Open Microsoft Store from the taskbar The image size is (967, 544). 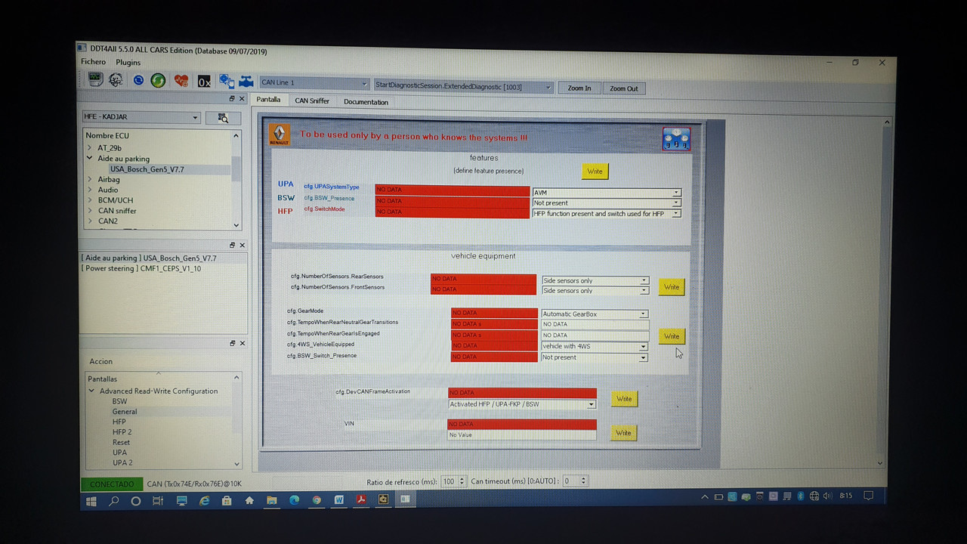coord(227,500)
